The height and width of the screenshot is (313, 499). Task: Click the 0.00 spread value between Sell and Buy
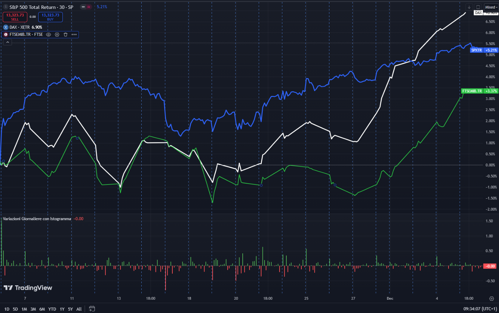click(x=33, y=17)
